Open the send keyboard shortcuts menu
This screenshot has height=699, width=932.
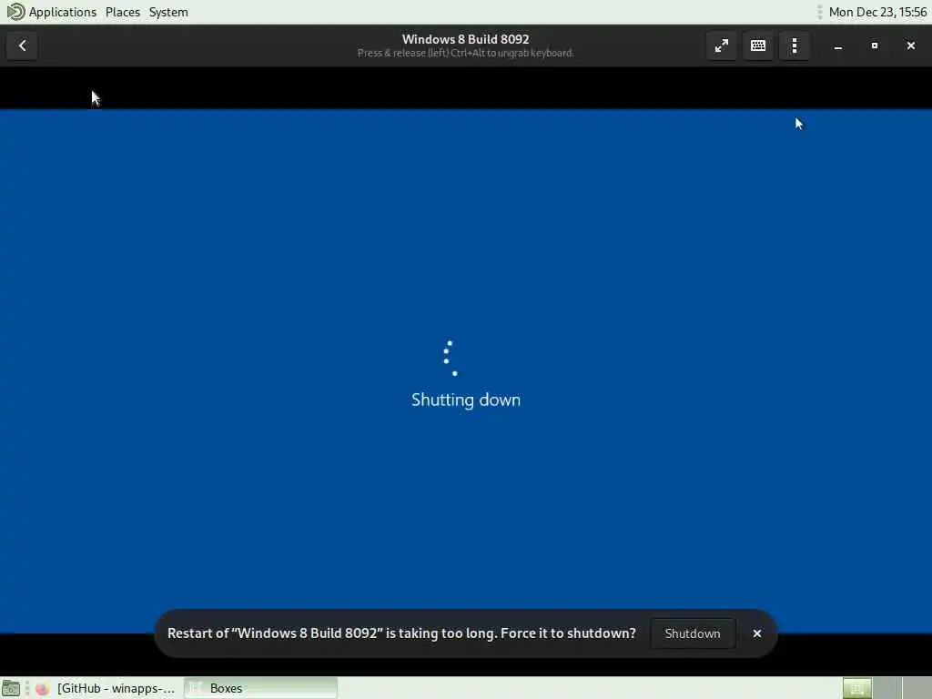pos(758,46)
